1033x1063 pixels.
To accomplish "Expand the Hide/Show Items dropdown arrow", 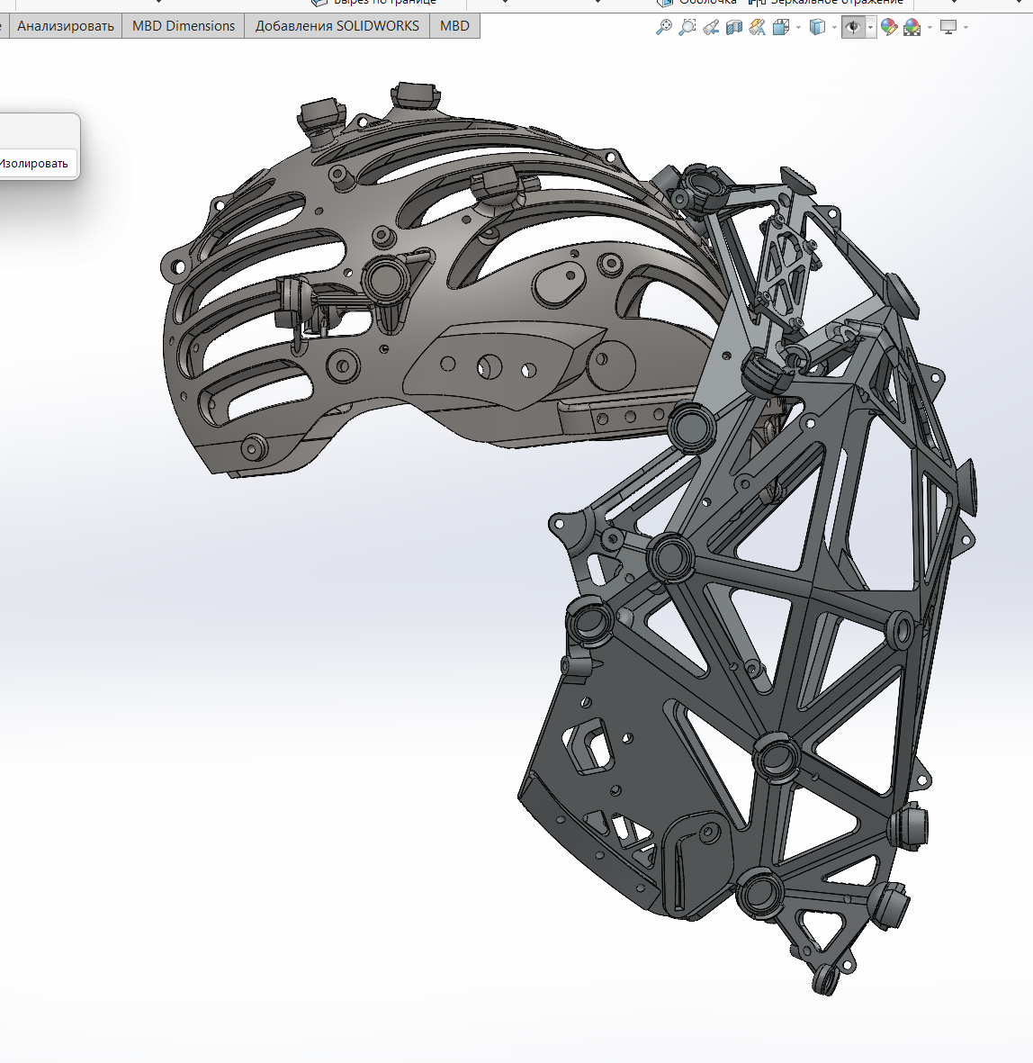I will (870, 28).
